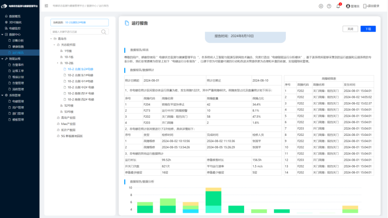The width and height of the screenshot is (388, 218).
Task: Click the keyword filter input field
Action: [x=74, y=32]
